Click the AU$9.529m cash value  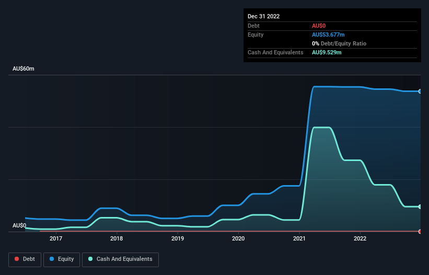(x=327, y=52)
